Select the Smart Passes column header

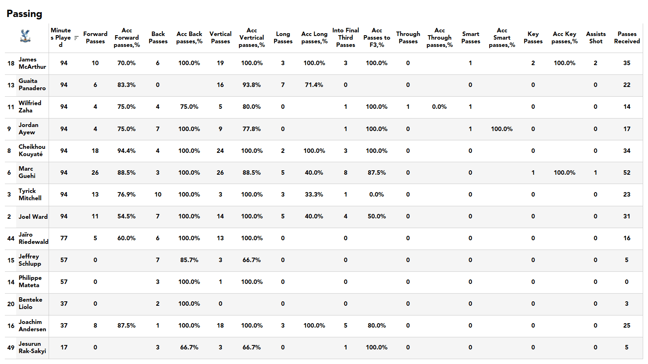pyautogui.click(x=471, y=38)
